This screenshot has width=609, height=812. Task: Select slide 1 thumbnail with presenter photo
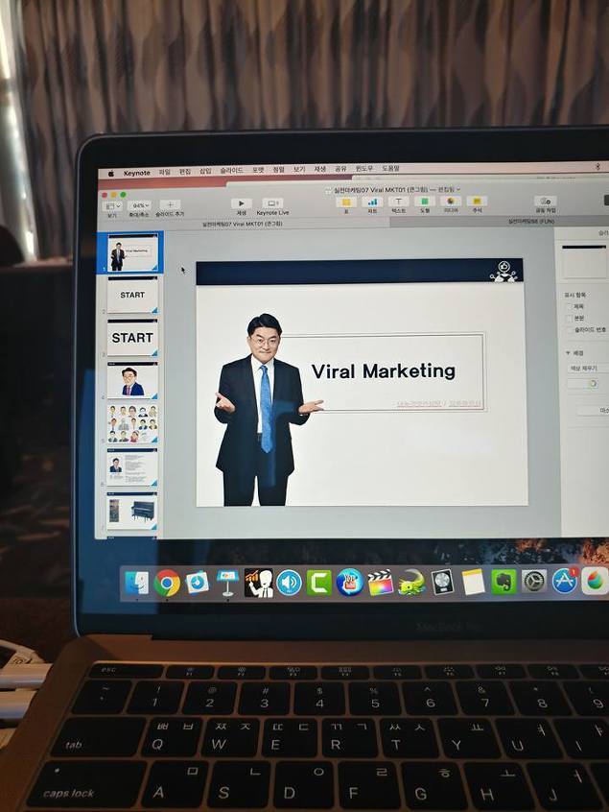pyautogui.click(x=132, y=253)
